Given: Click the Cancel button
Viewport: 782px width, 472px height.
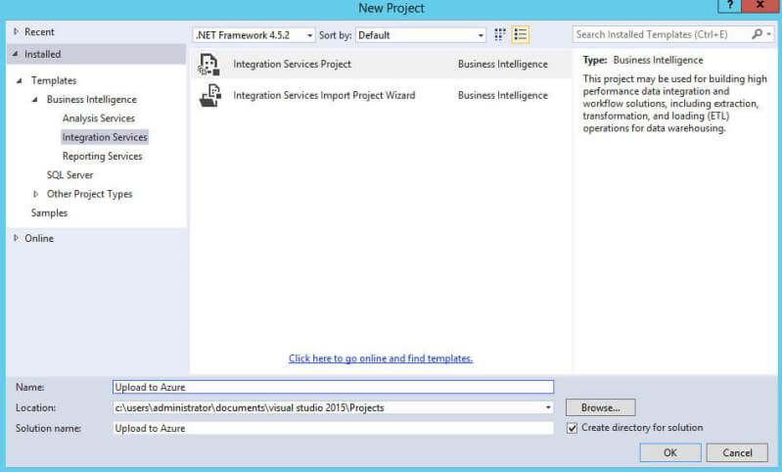Looking at the screenshot, I should click(x=737, y=452).
